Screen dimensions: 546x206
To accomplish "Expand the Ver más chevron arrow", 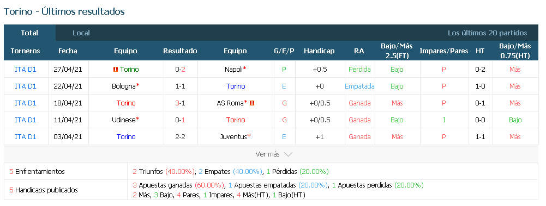I will coord(288,154).
